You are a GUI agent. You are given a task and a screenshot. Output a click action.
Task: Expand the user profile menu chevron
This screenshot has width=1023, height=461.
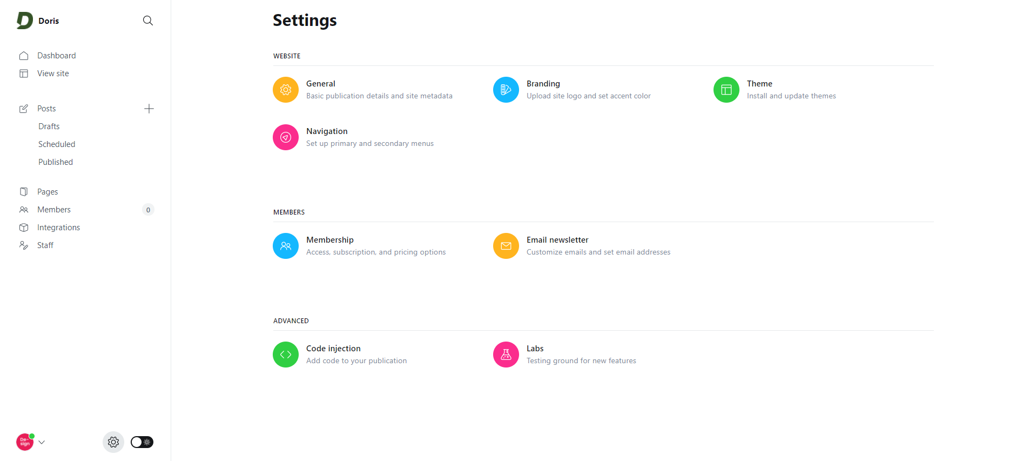[42, 442]
